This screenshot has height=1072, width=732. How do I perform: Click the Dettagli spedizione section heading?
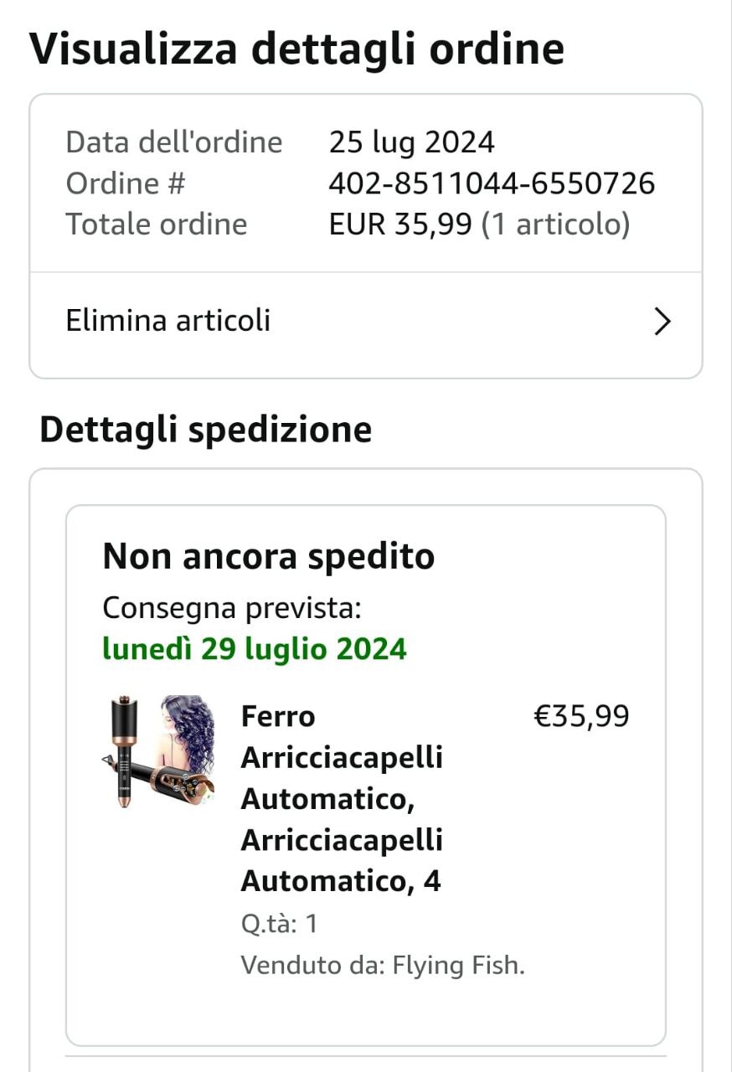click(x=205, y=430)
